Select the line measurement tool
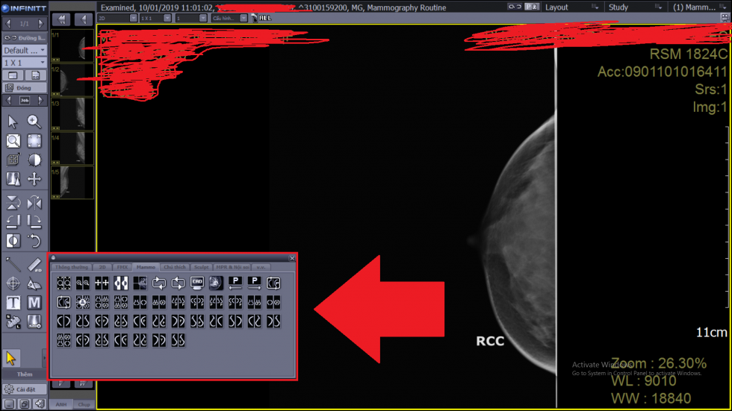 point(13,263)
